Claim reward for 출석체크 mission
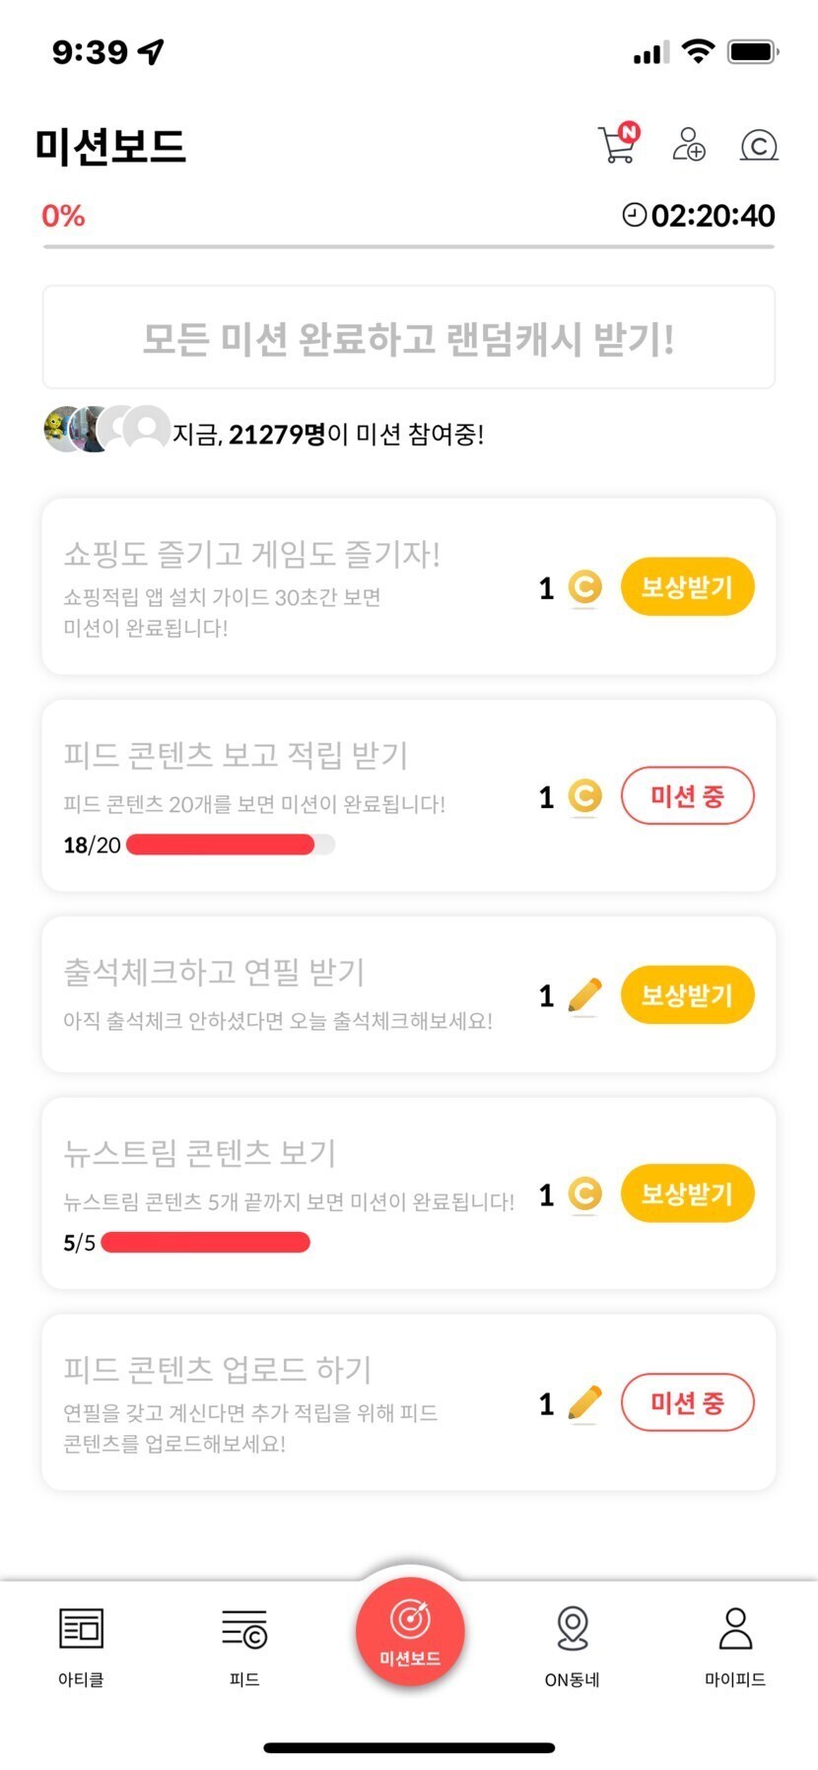 [x=687, y=995]
